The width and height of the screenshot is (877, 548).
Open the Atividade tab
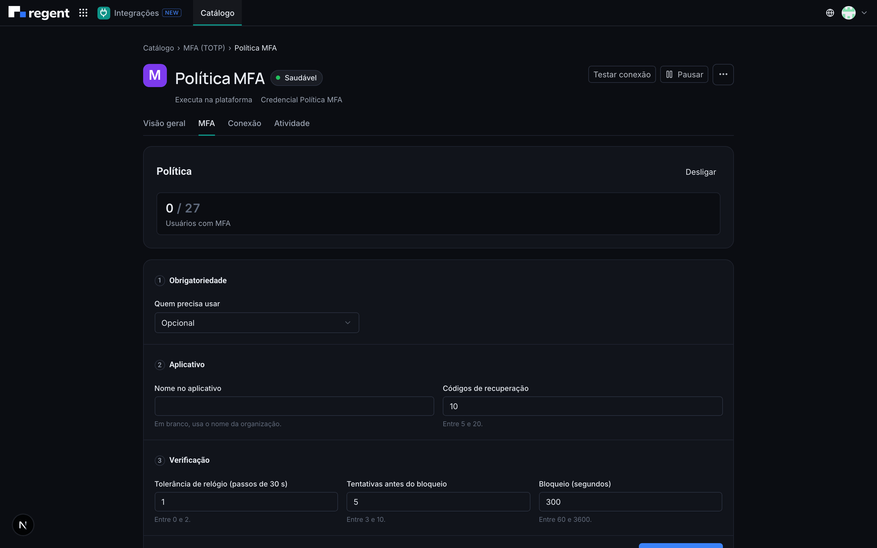click(x=292, y=123)
